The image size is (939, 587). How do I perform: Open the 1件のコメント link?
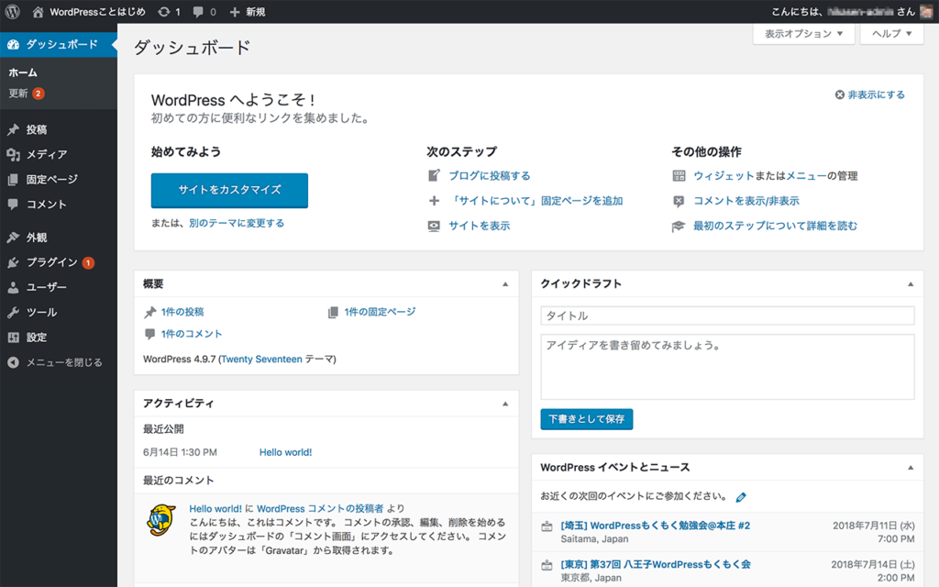point(192,334)
